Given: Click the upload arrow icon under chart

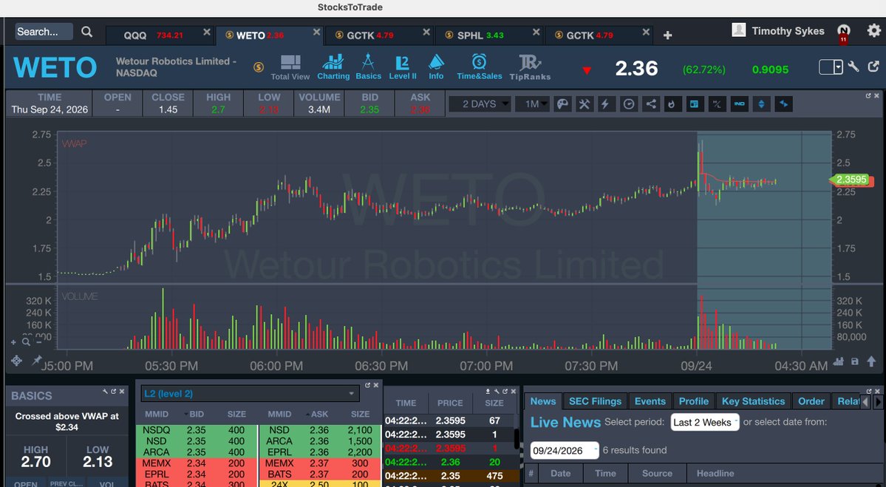Looking at the screenshot, I should click(871, 361).
